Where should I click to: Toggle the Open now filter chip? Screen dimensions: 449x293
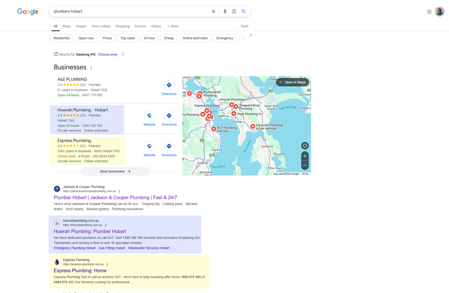tap(86, 38)
